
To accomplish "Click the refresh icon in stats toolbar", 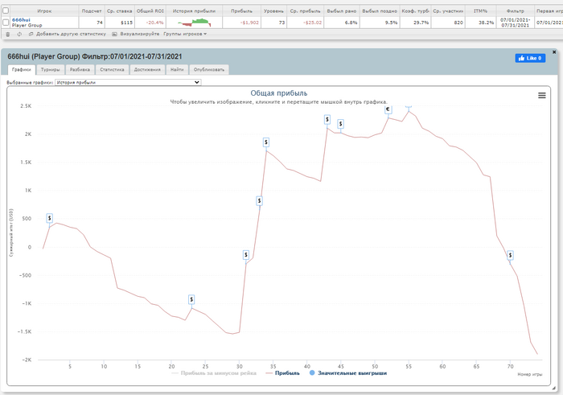I will pos(19,34).
